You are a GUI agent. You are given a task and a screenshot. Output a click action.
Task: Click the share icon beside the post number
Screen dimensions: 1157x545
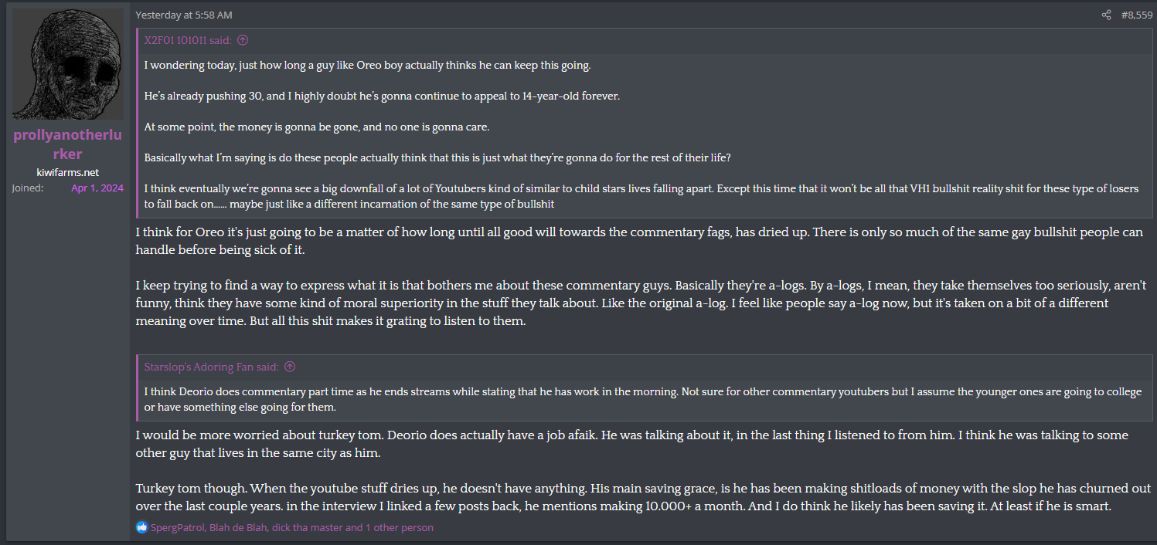[1106, 15]
